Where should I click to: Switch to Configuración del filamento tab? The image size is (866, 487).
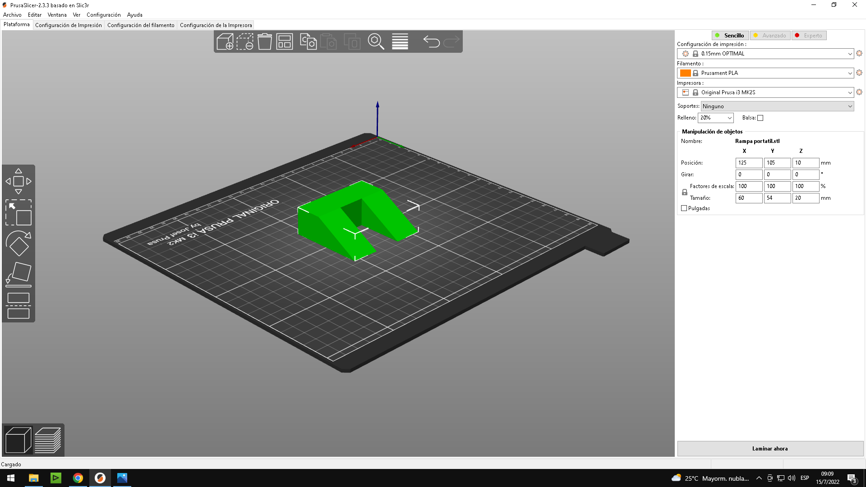(141, 25)
